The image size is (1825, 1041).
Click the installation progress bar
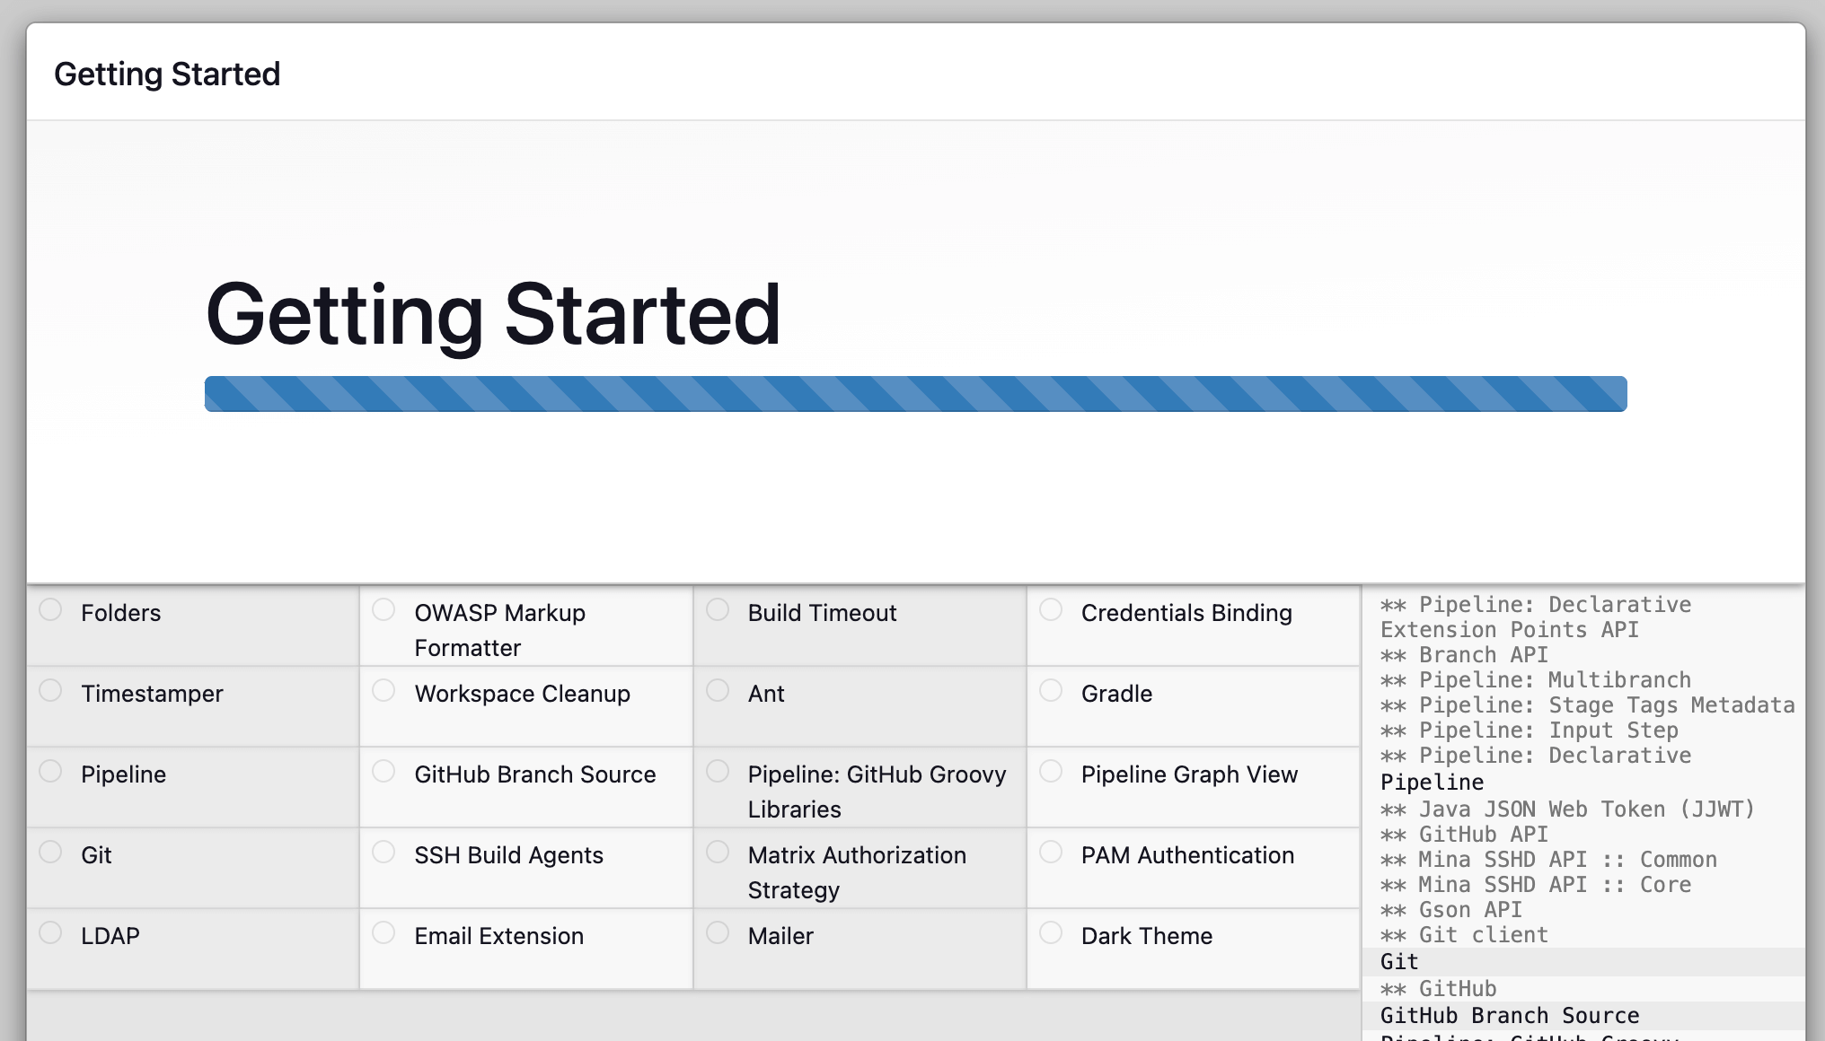[x=915, y=394]
